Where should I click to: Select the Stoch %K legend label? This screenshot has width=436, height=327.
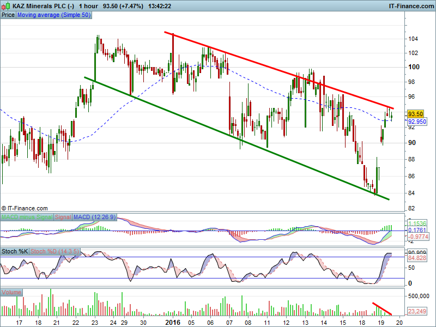(15, 251)
